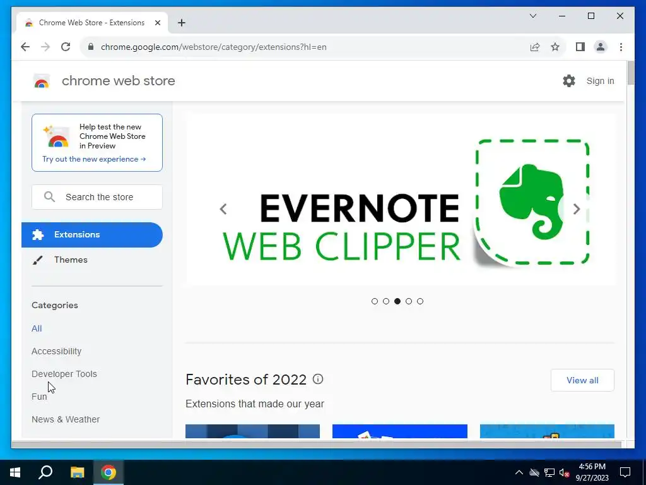This screenshot has width=646, height=485.
Task: Expand hidden system tray icons
Action: tap(519, 472)
